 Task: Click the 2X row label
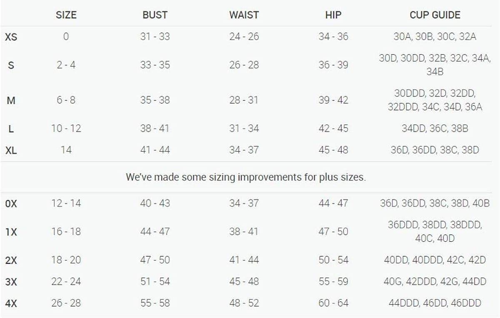coord(11,260)
